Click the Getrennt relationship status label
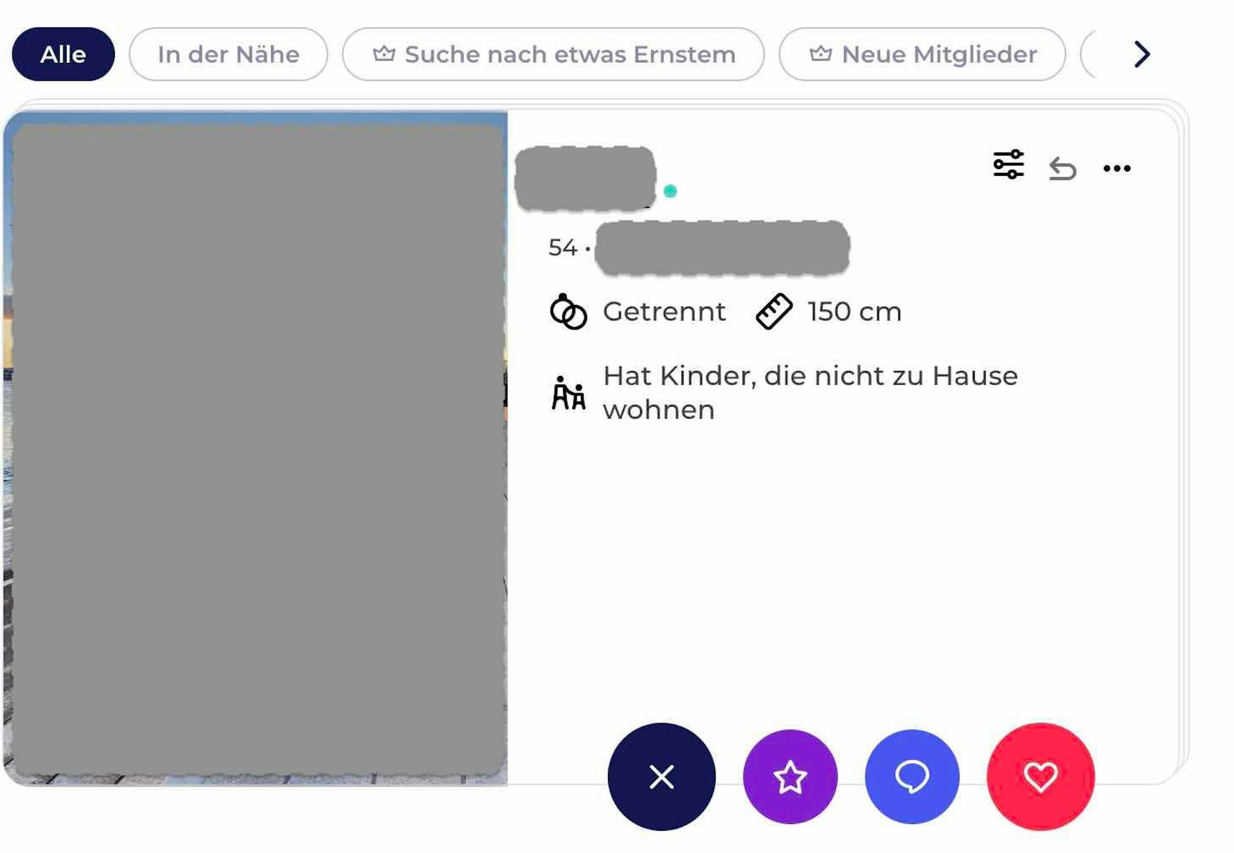 [x=664, y=312]
